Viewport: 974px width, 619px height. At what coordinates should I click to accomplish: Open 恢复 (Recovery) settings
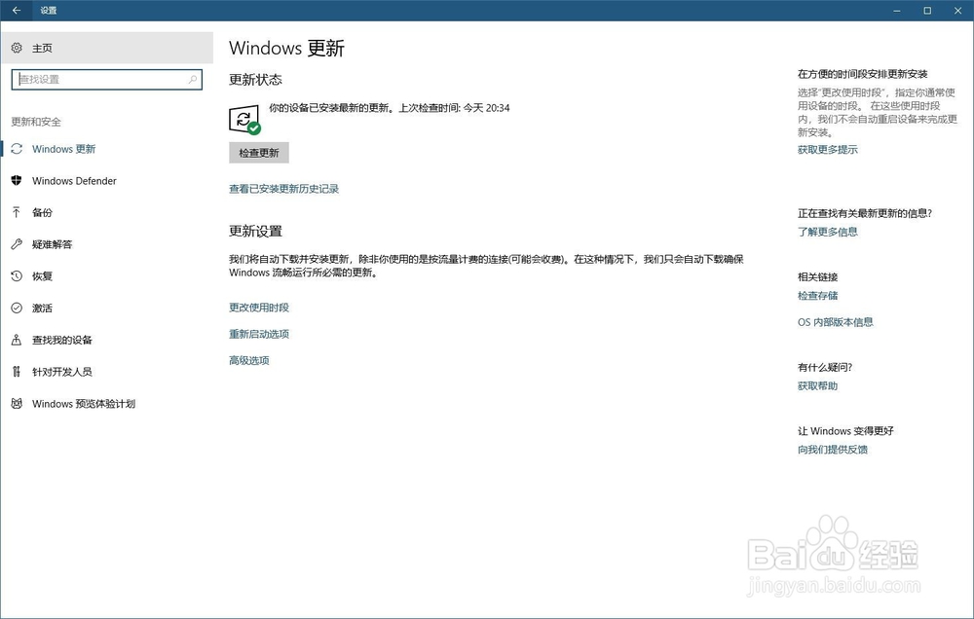point(43,275)
